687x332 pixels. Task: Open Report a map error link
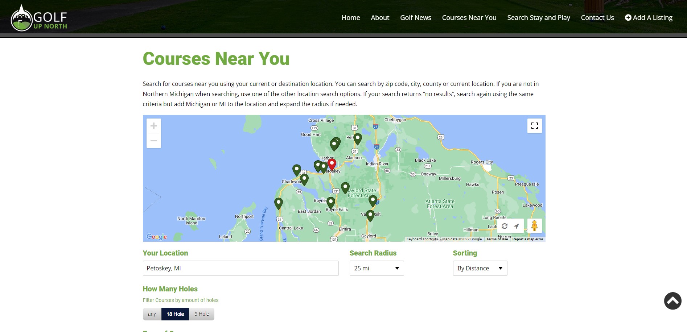(x=527, y=239)
